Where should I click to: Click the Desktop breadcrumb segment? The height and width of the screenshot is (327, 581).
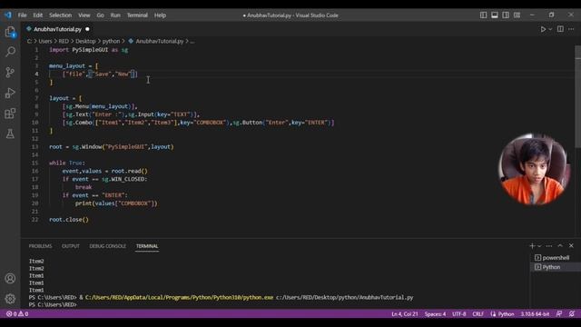tap(85, 41)
